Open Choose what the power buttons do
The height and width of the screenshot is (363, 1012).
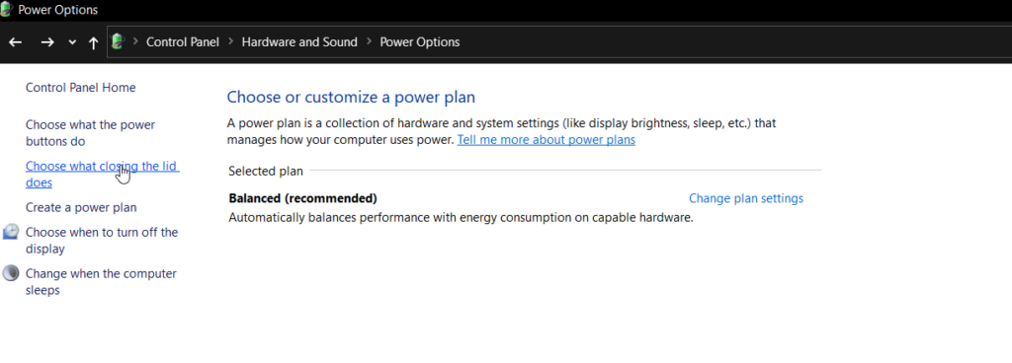pyautogui.click(x=90, y=132)
